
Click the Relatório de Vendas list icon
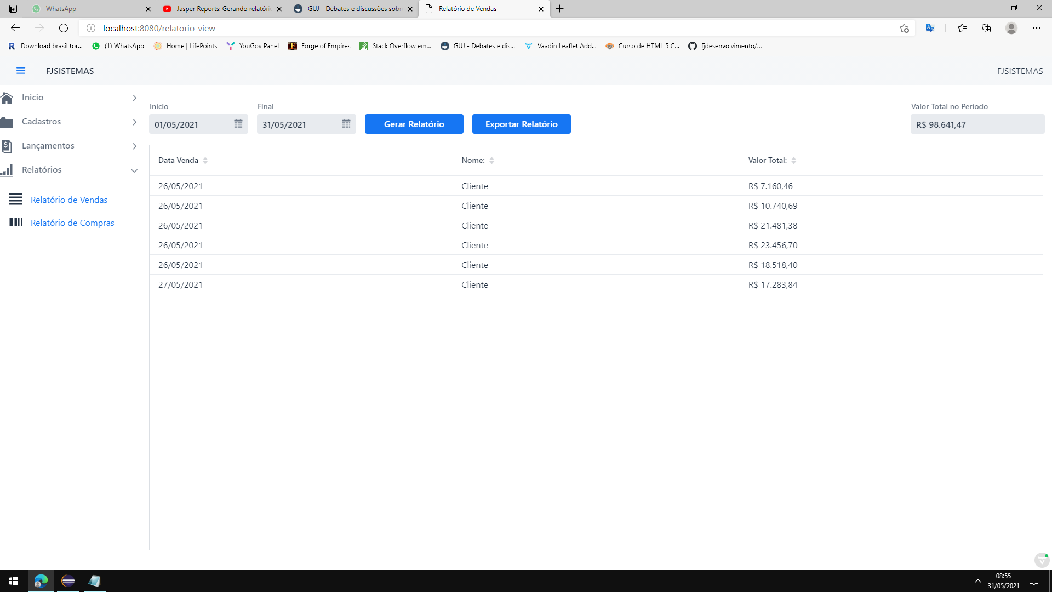15,200
